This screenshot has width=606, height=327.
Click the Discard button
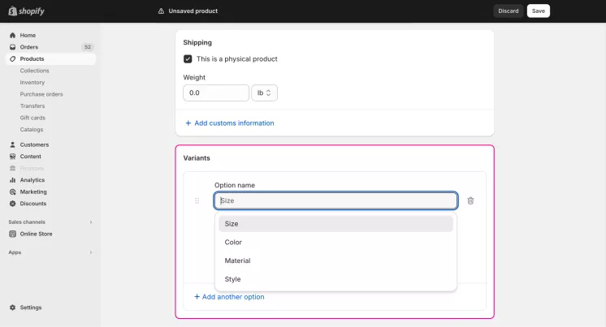509,11
